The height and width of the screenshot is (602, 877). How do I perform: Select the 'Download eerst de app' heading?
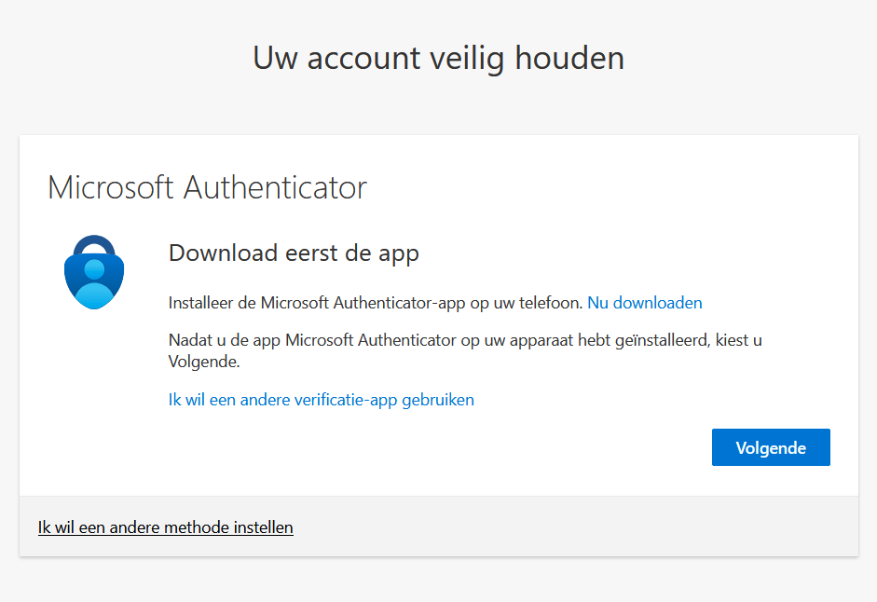pos(294,253)
